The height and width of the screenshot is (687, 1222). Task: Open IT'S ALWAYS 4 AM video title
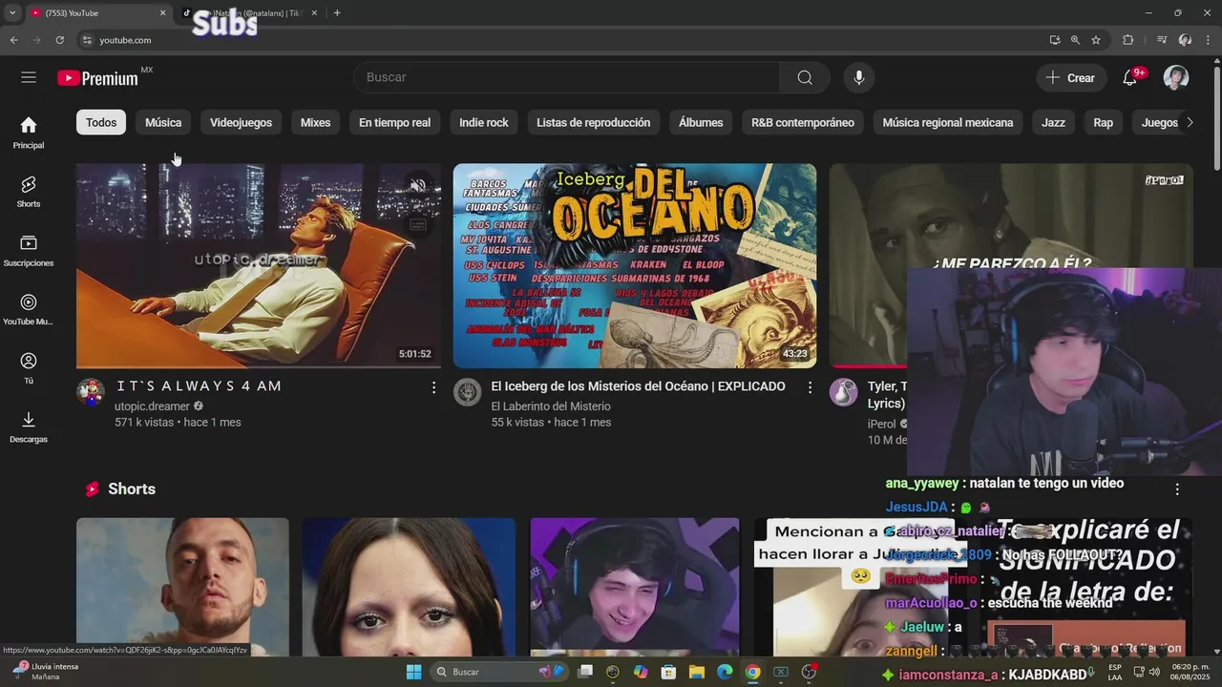(200, 386)
